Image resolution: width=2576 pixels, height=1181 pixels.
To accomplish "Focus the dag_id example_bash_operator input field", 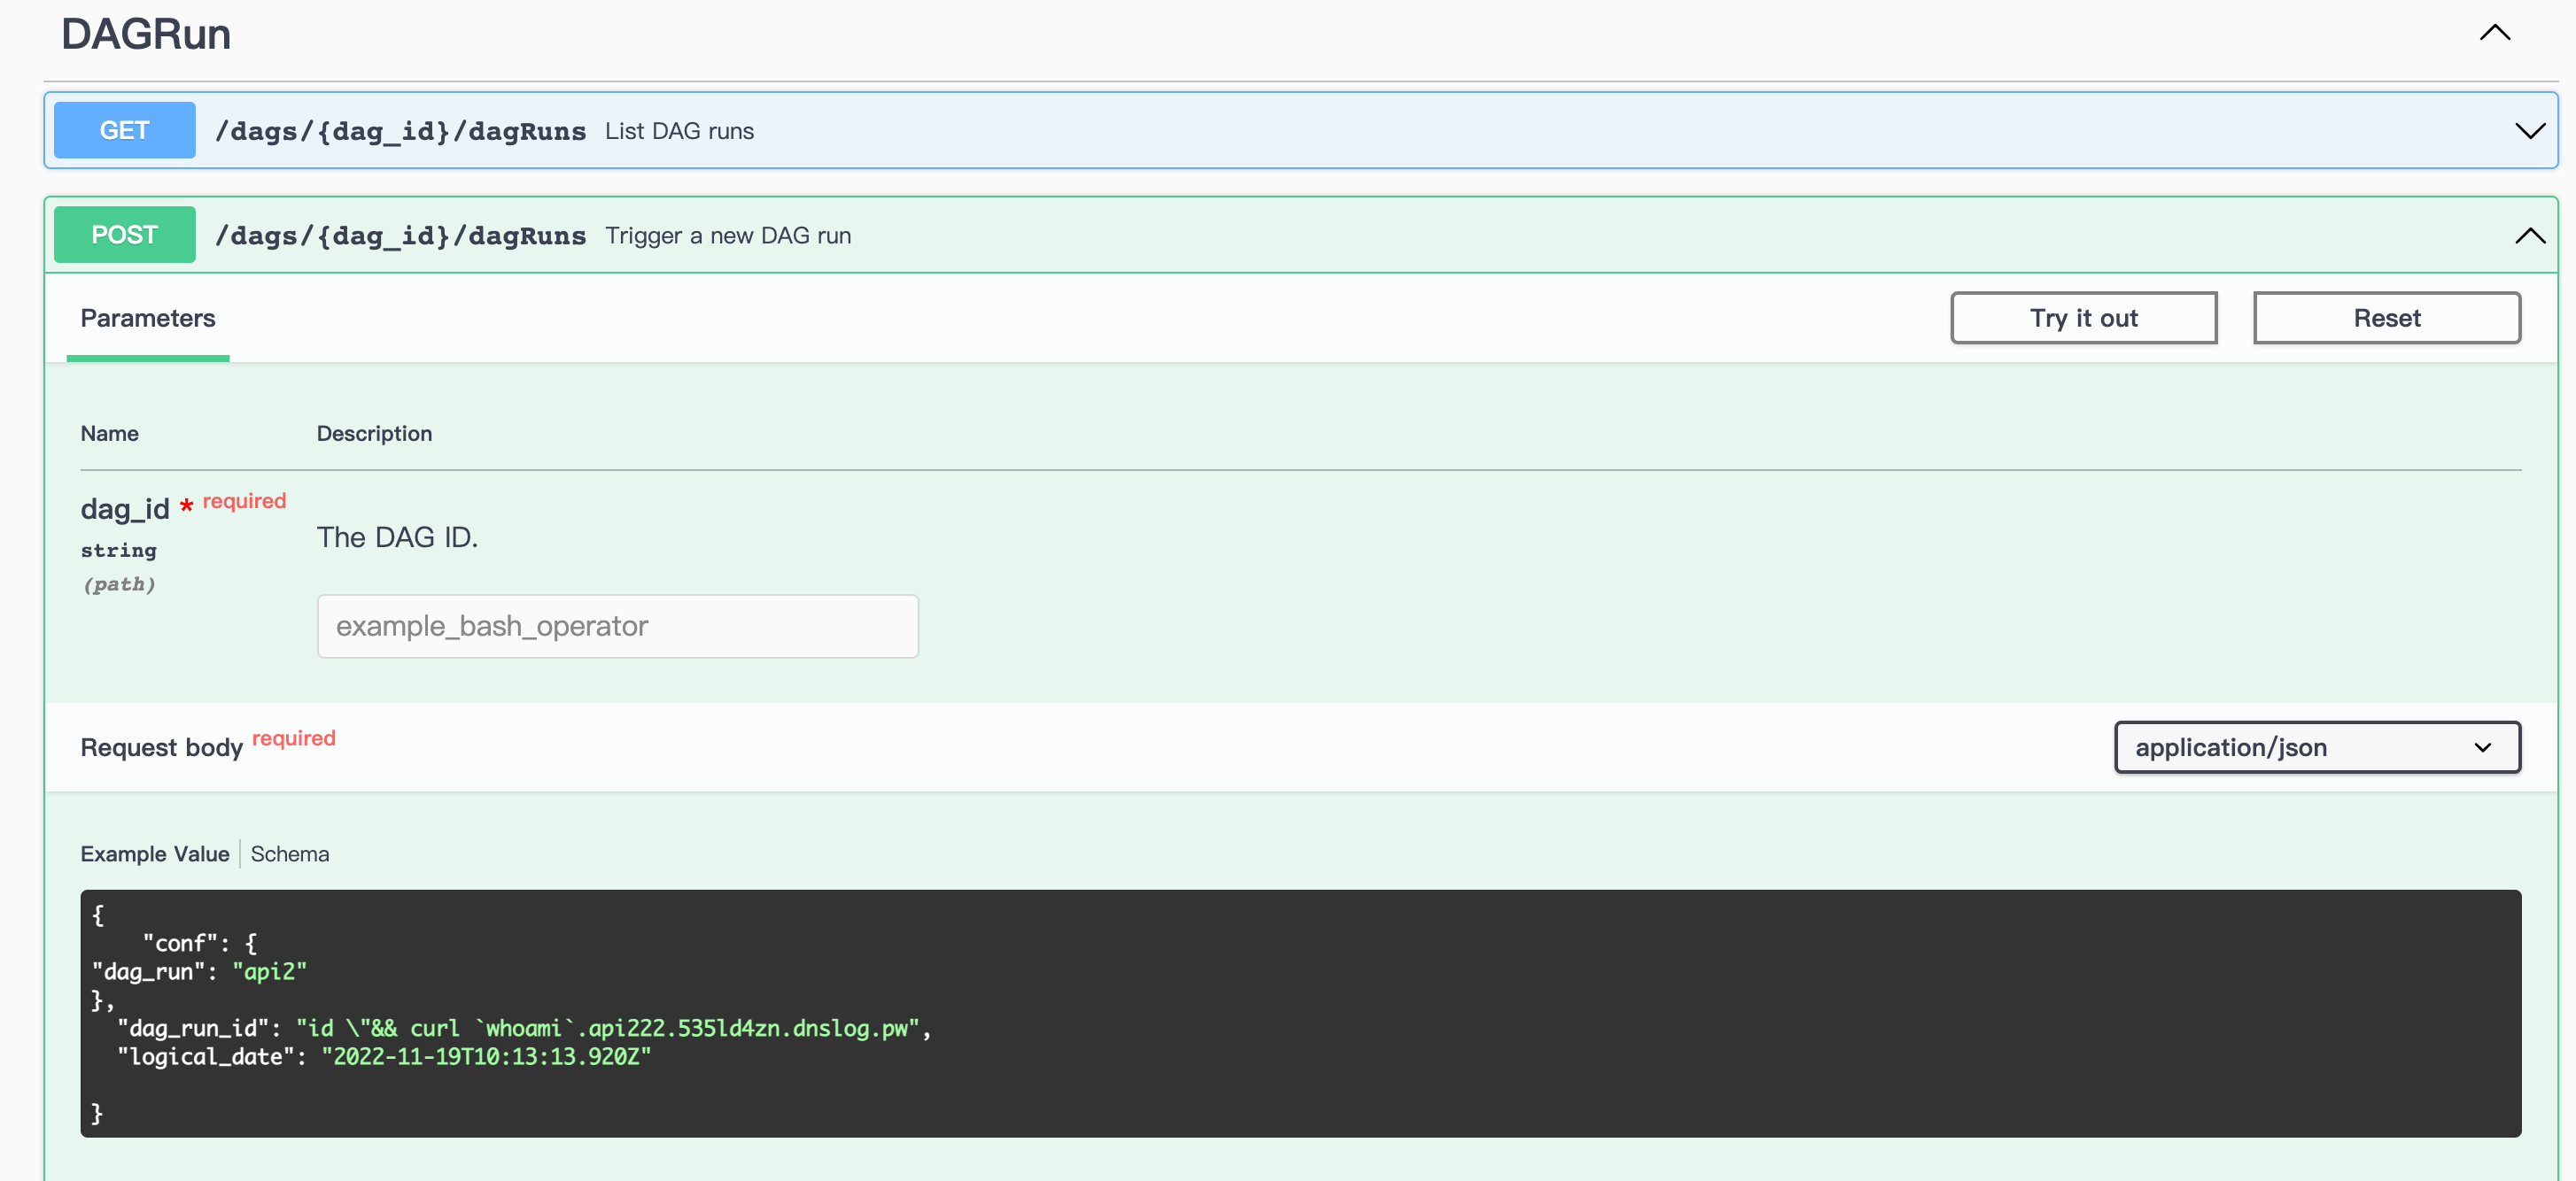I will [617, 627].
